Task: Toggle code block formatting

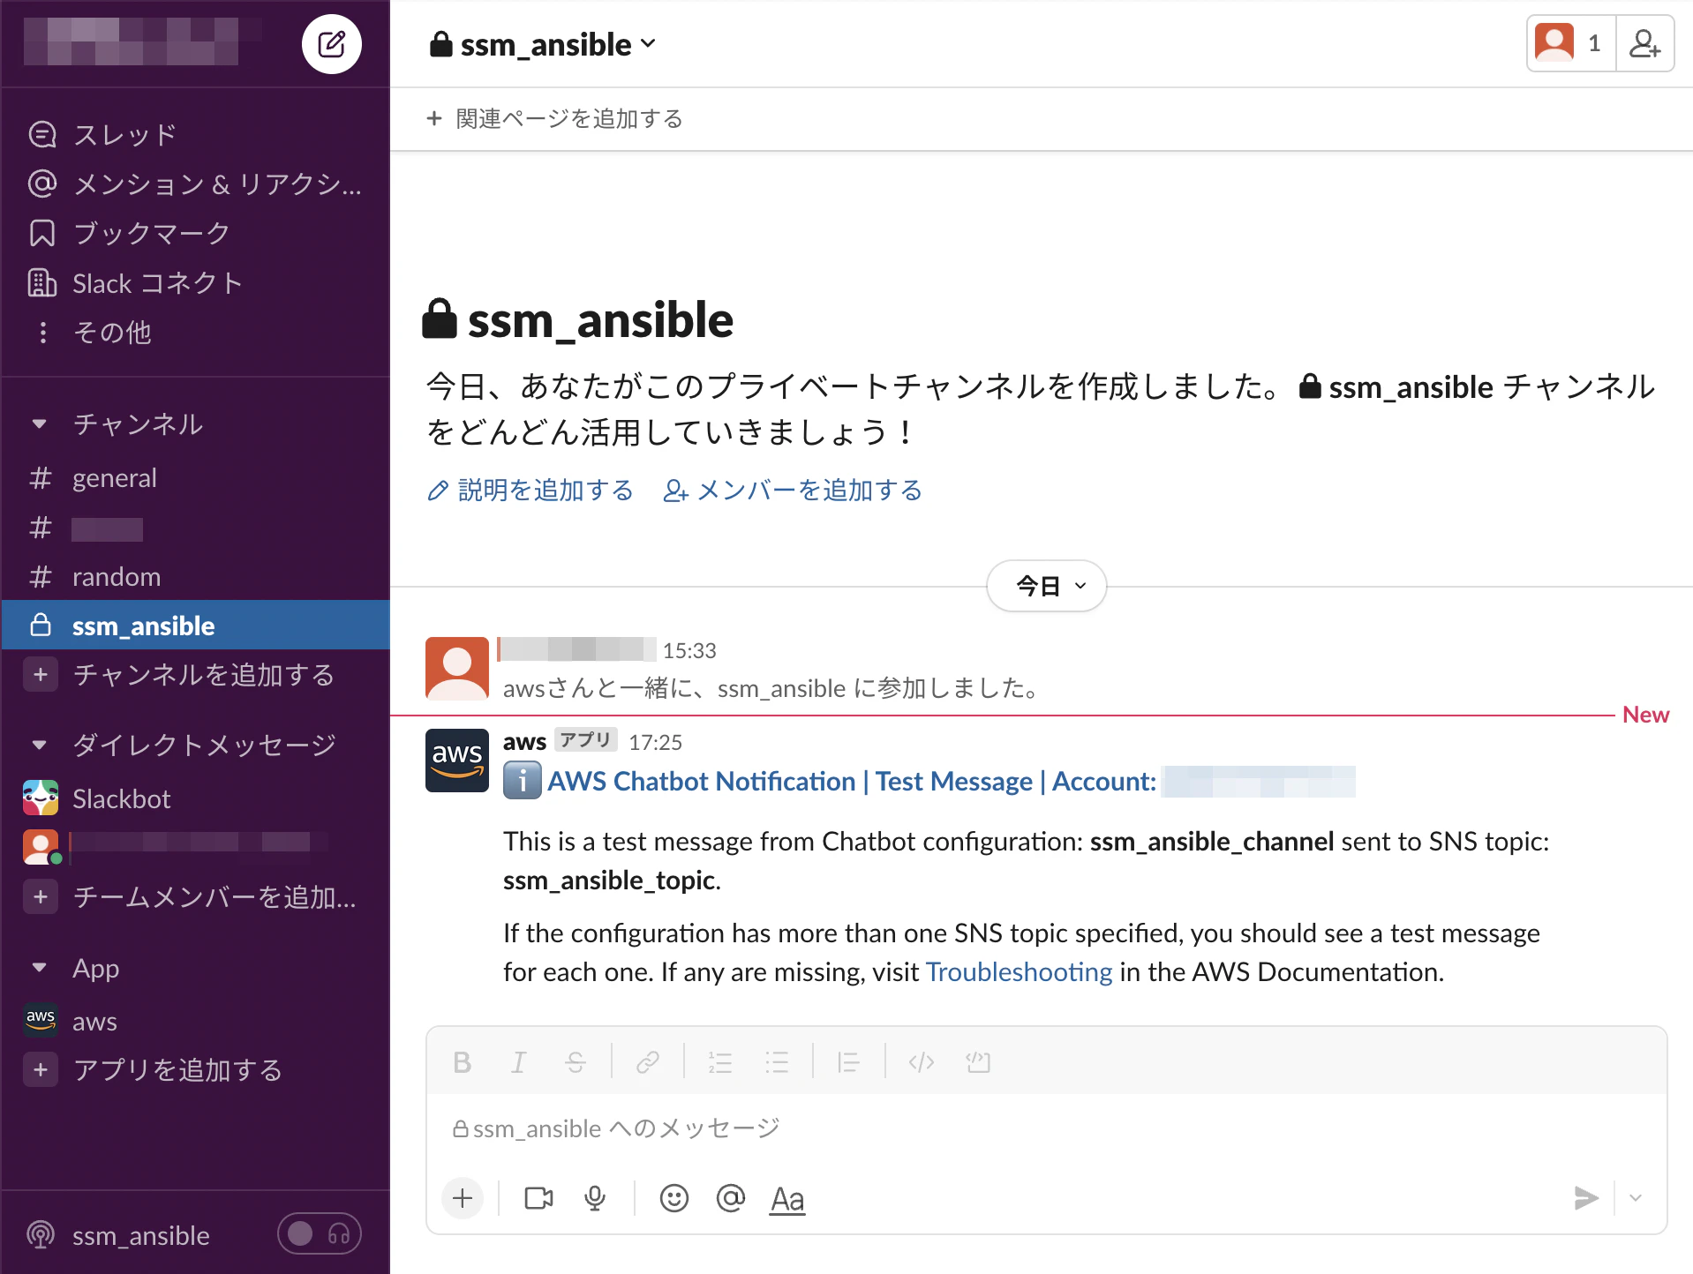Action: [978, 1062]
